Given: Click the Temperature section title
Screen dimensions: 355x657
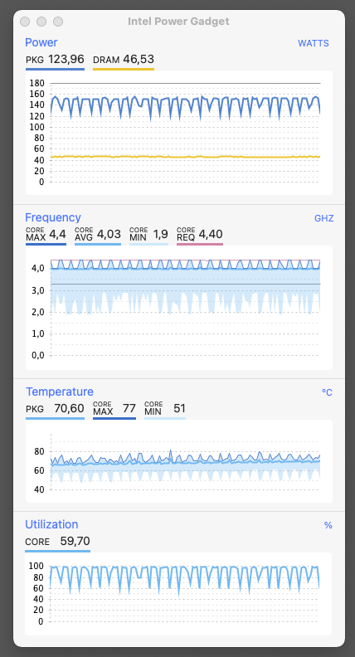Looking at the screenshot, I should pyautogui.click(x=60, y=392).
